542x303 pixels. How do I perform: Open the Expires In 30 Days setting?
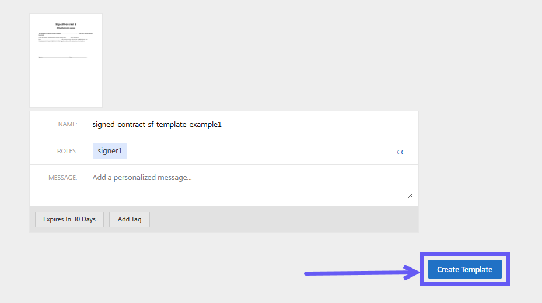tap(69, 219)
